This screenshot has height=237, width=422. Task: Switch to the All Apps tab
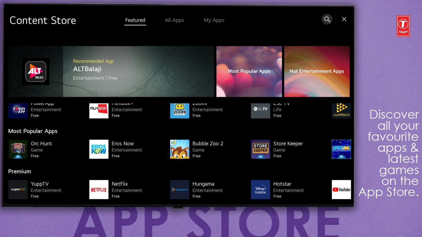[174, 20]
